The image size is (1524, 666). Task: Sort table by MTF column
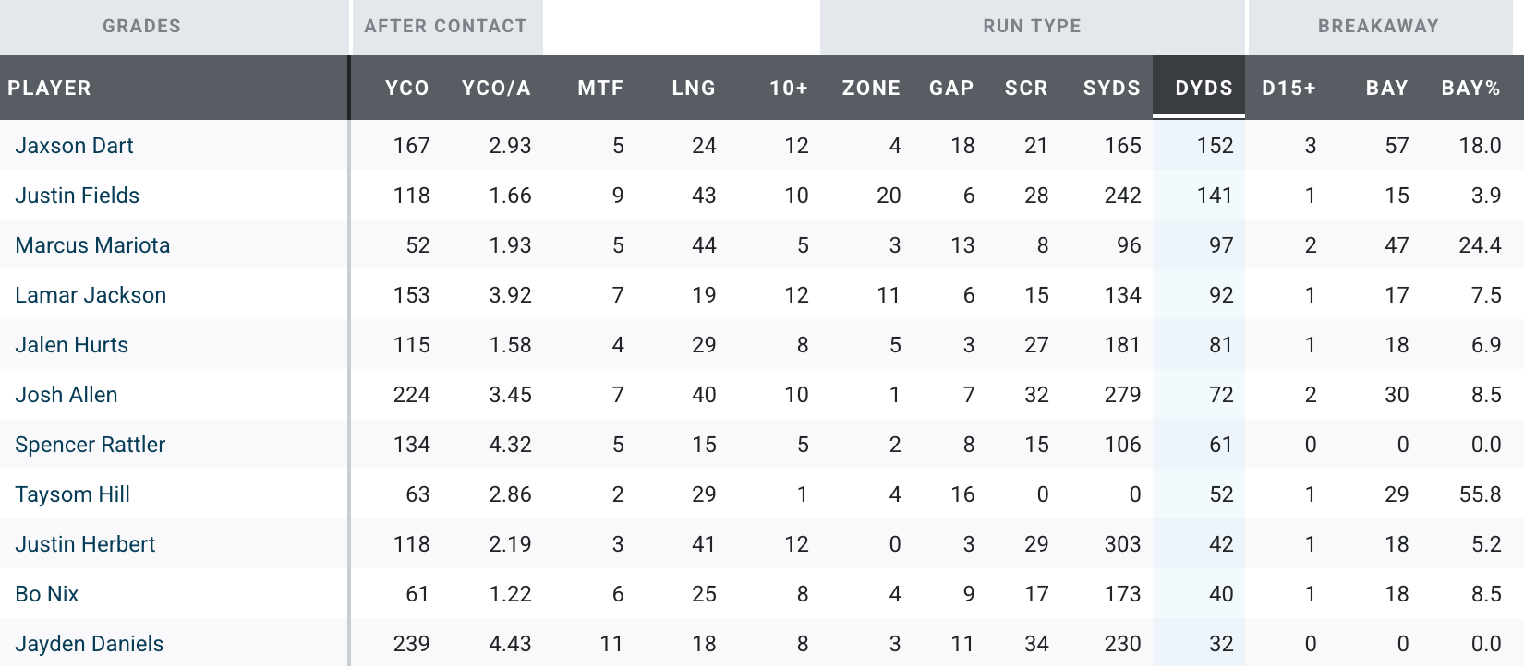(600, 89)
